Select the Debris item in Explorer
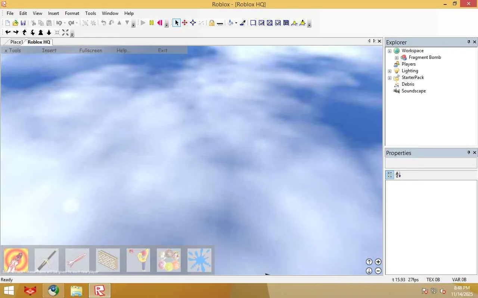478x298 pixels. click(408, 84)
